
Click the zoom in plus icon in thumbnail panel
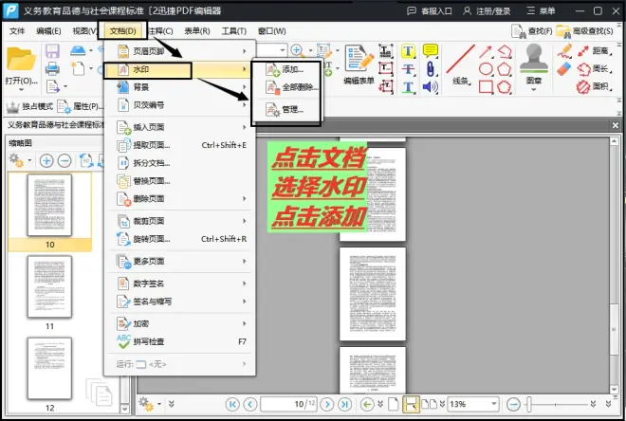coord(46,161)
